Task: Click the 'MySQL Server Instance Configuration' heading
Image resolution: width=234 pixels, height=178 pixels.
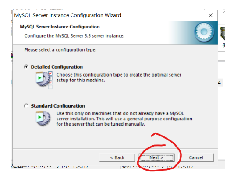Action: (60, 27)
